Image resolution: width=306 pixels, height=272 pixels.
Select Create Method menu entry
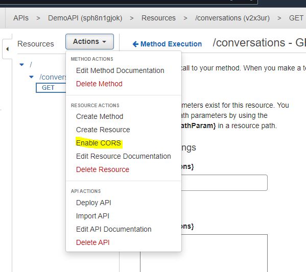[x=100, y=116]
